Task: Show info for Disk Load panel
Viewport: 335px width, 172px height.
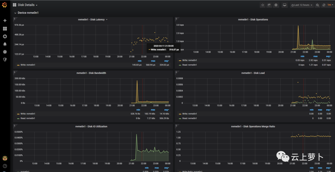Action: 176,72
